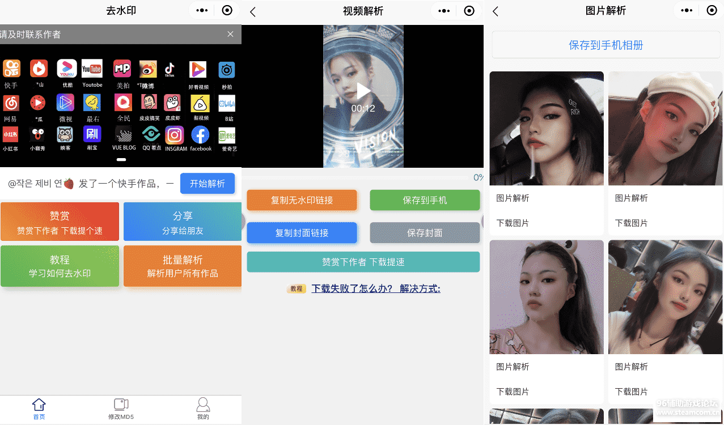Image resolution: width=724 pixels, height=425 pixels.
Task: Choose the YouTube icon in the grid
Action: [92, 69]
